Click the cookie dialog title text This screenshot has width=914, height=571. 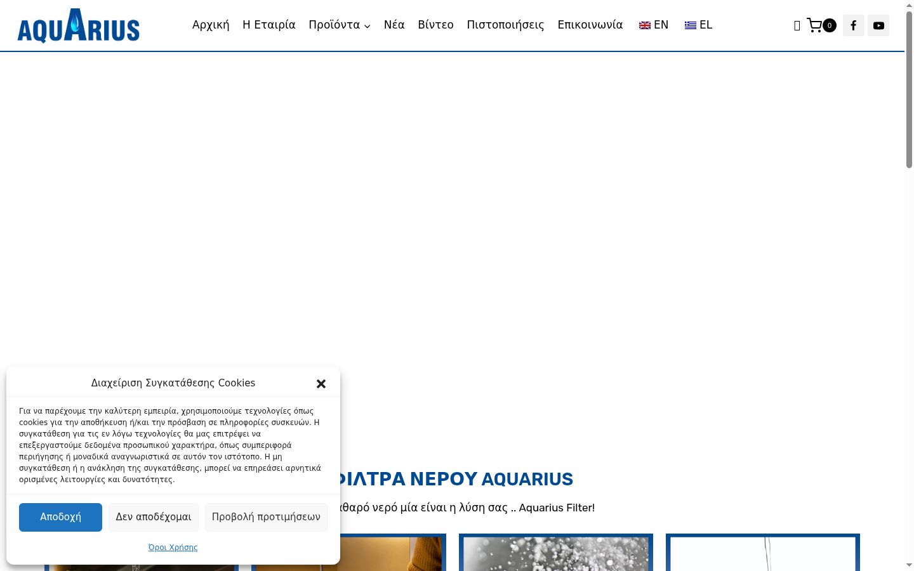coord(173,383)
